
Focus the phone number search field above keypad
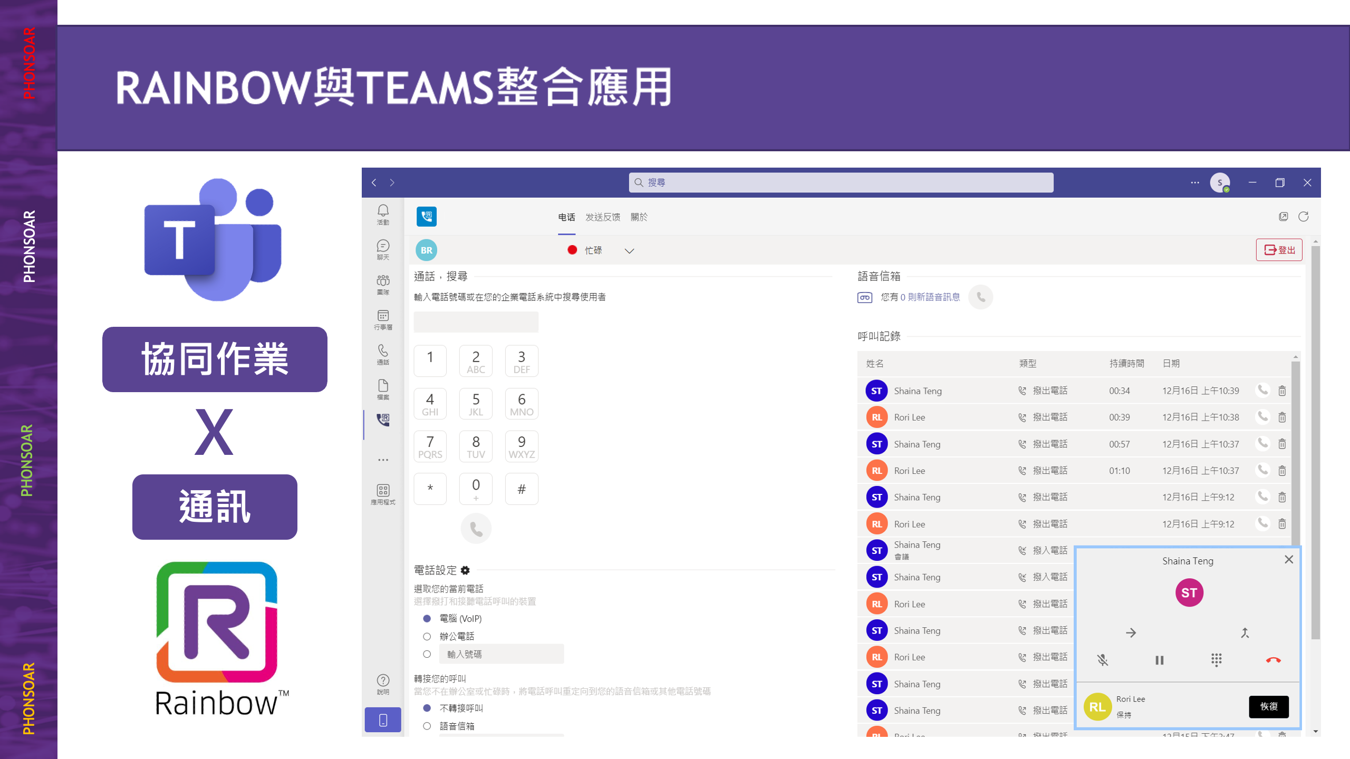pyautogui.click(x=476, y=322)
